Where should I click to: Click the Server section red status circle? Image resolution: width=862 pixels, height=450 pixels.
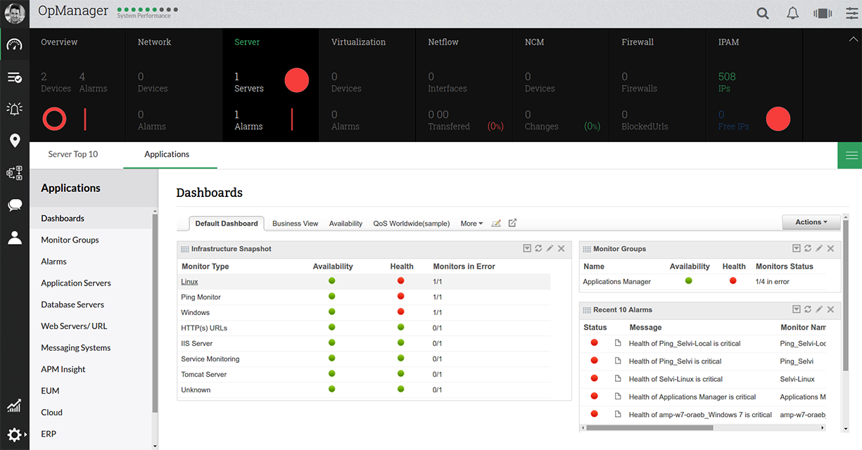point(297,81)
